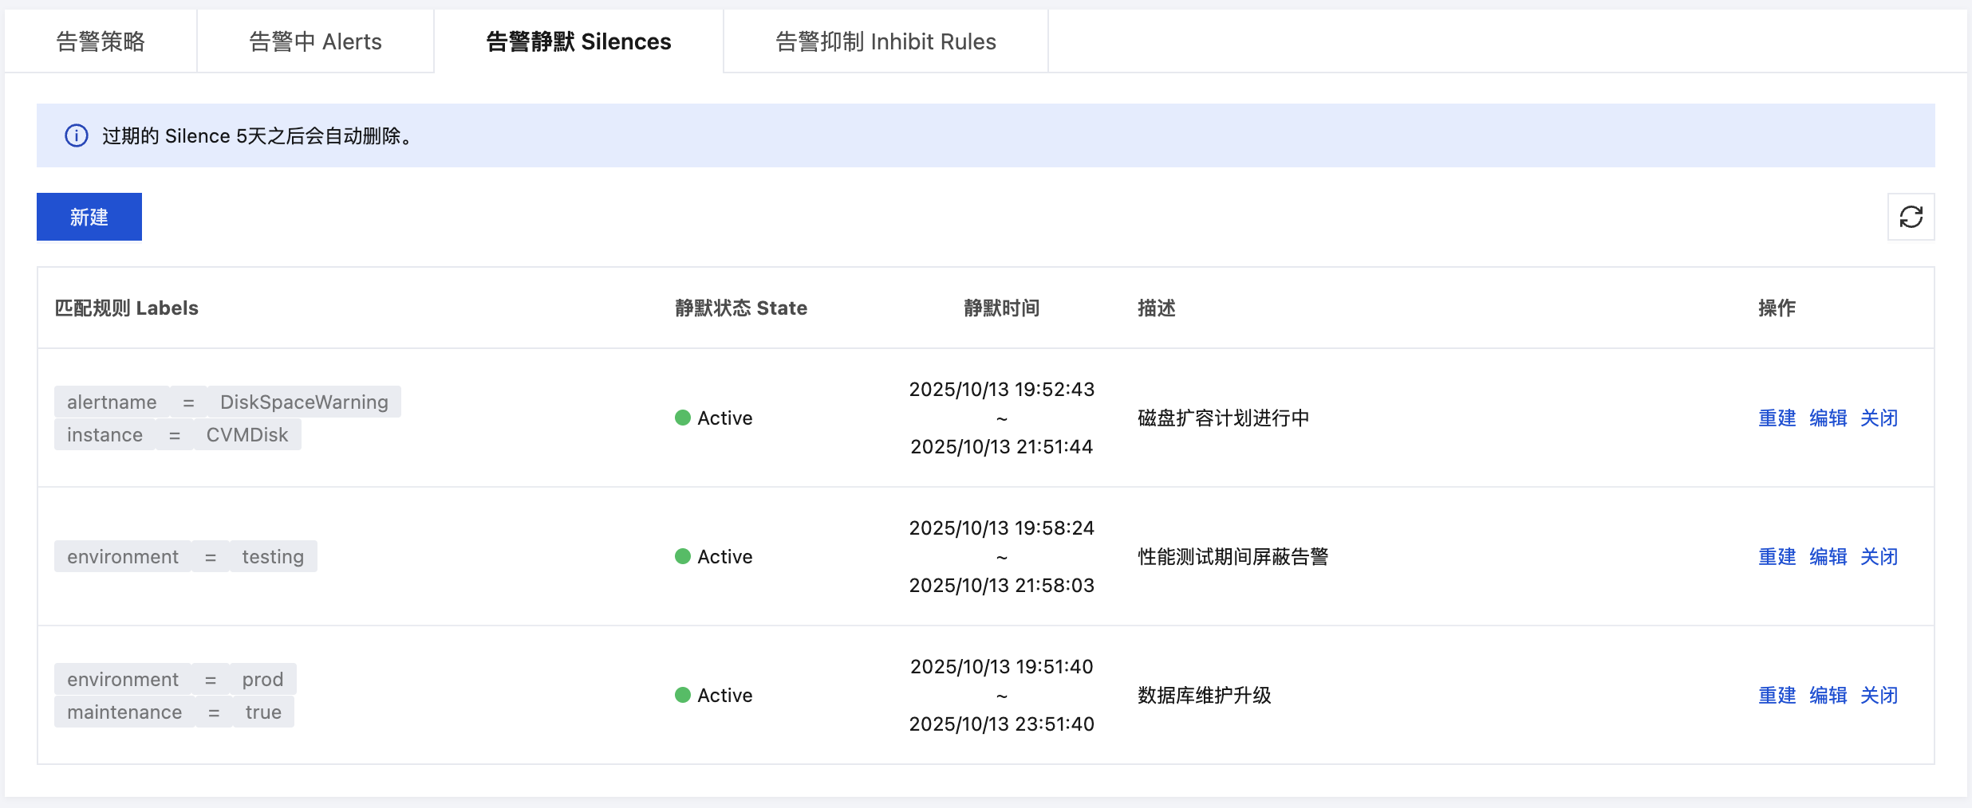
Task: Click the refresh icon button
Action: pos(1911,217)
